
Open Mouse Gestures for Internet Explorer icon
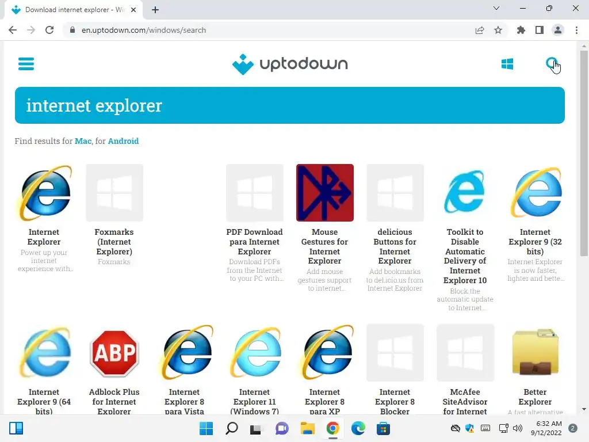pos(324,193)
